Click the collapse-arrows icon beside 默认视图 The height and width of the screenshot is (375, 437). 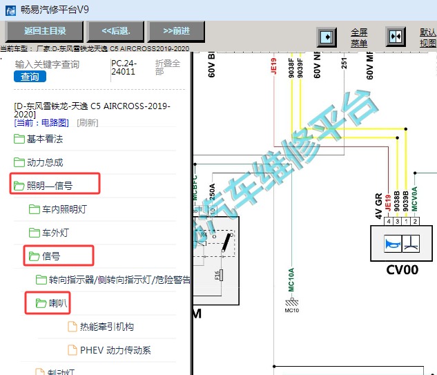[396, 37]
